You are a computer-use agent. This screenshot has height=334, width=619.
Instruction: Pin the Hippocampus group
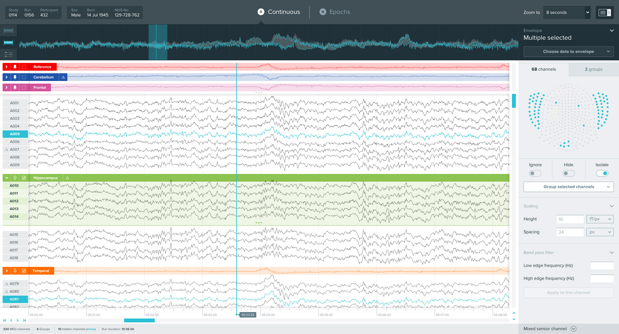(x=15, y=178)
